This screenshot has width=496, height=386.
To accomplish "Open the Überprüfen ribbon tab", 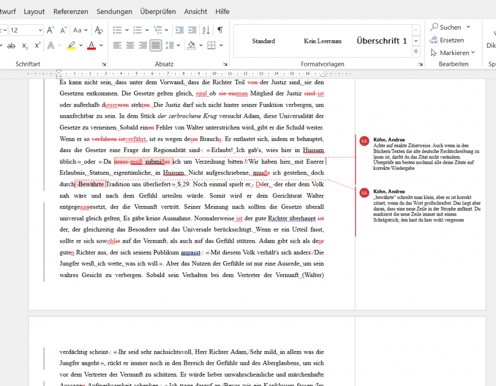I will click(x=158, y=11).
